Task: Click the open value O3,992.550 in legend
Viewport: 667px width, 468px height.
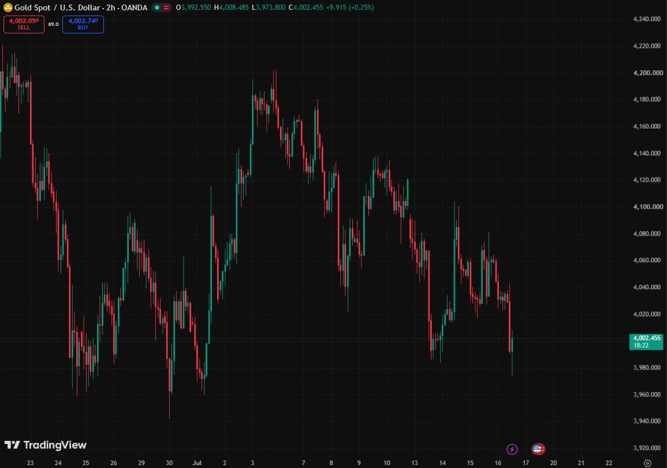Action: [193, 7]
